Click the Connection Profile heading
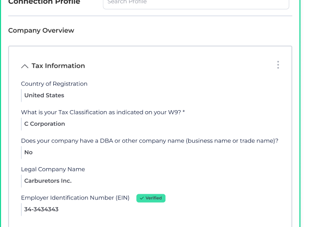The height and width of the screenshot is (227, 309). 44,2
